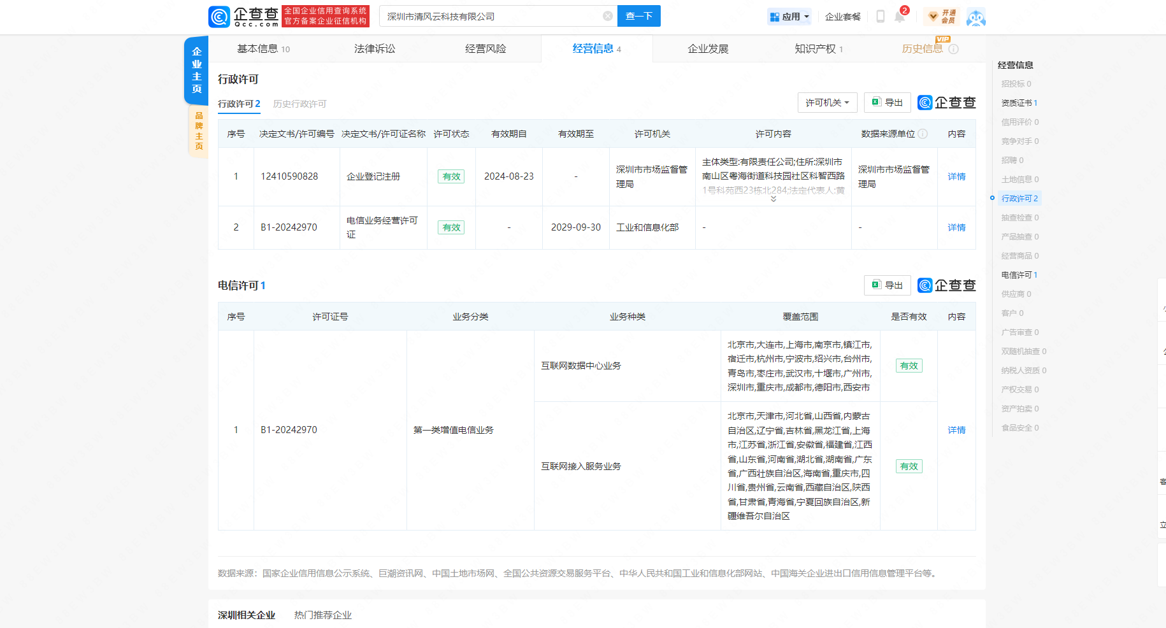Click the VIP membership badge
Screen dimensions: 1166x628
click(x=942, y=17)
